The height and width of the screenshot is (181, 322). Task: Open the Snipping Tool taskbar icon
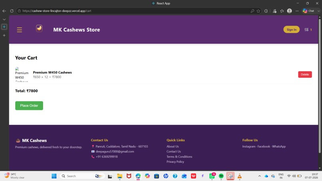pos(231,176)
